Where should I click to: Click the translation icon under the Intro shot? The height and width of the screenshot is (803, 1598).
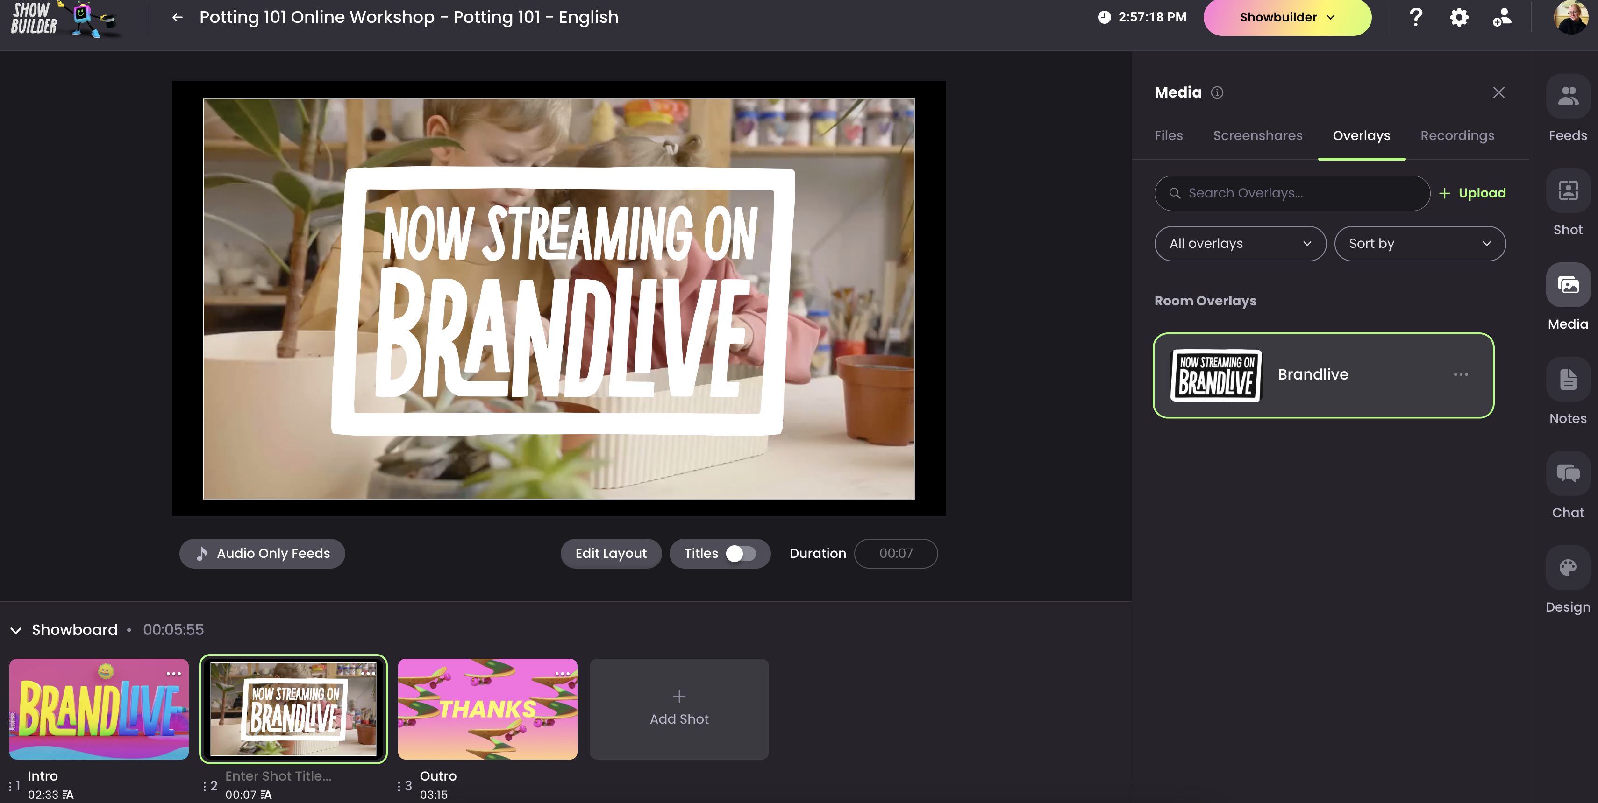click(x=68, y=794)
